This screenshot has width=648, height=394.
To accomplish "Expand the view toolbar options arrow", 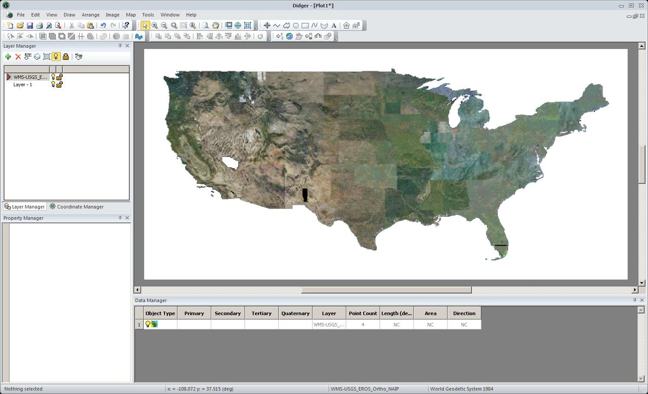I will [x=255, y=26].
